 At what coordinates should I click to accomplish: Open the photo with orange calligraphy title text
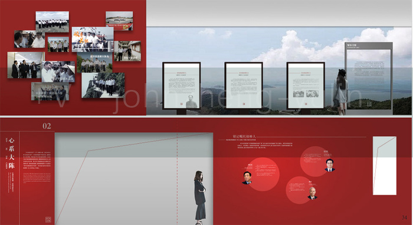(93, 39)
